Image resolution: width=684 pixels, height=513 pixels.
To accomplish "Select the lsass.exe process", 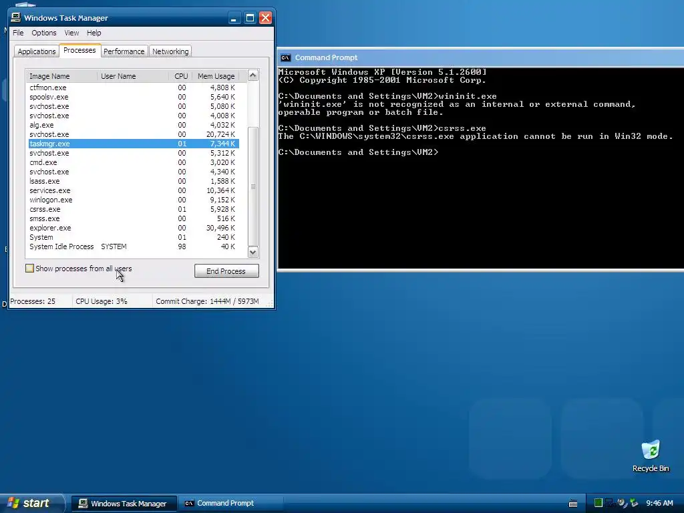I will 134,181.
